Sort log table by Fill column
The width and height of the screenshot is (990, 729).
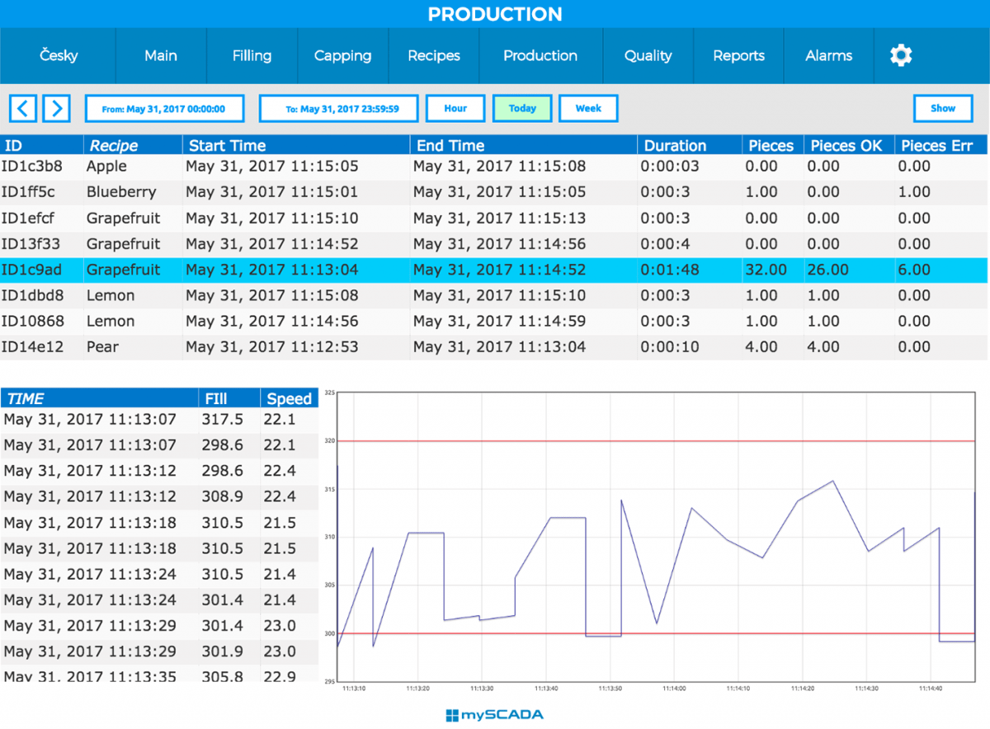pos(229,399)
